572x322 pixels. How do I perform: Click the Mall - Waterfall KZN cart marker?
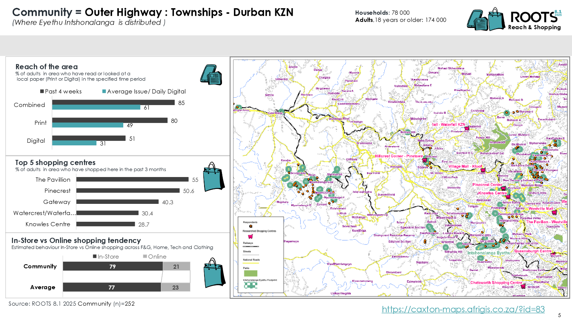pyautogui.click(x=467, y=129)
